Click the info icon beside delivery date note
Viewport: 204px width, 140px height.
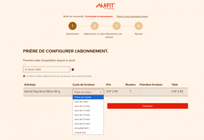(x=24, y=76)
